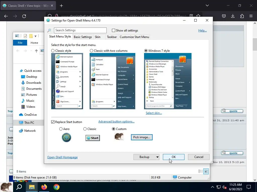Screen dimensions: 257x192
Task: Select Classic style radio button
Action: coord(53,50)
